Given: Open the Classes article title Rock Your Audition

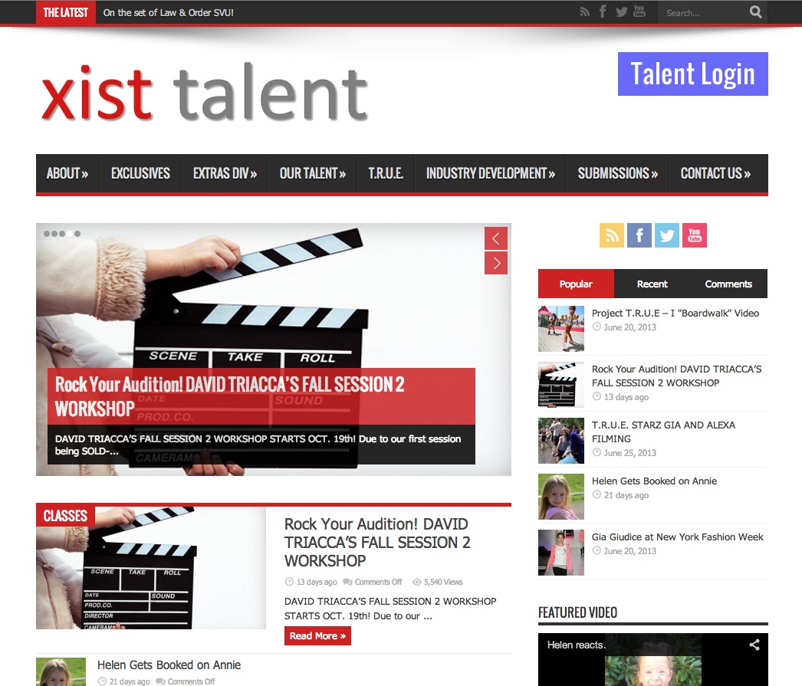Looking at the screenshot, I should tap(377, 543).
